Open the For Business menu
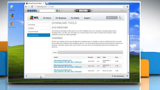The height and width of the screenshot is (90, 160). pyautogui.click(x=61, y=18)
